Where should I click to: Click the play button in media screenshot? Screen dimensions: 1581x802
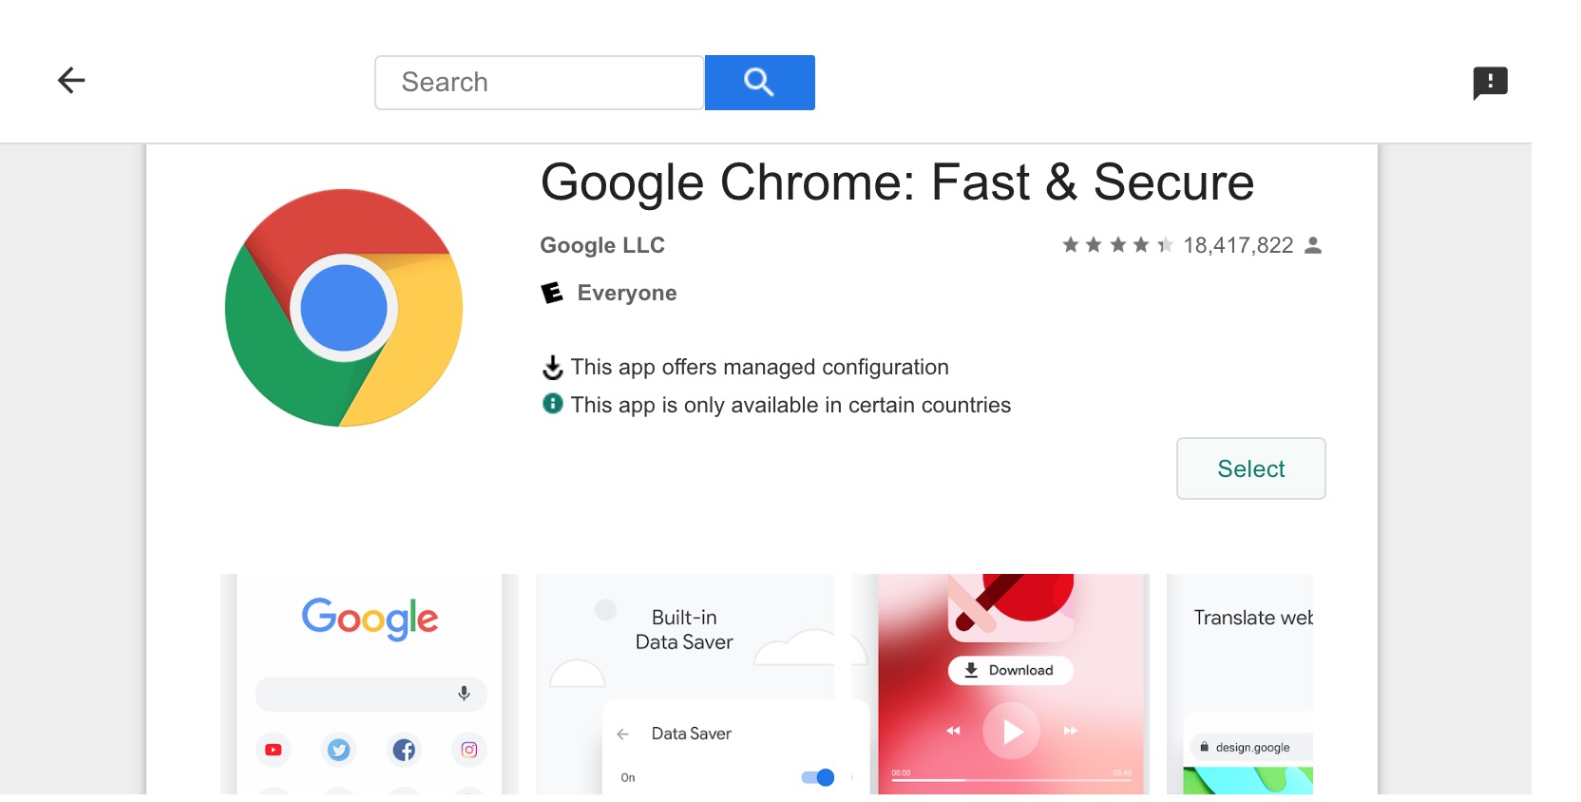coord(1012,731)
